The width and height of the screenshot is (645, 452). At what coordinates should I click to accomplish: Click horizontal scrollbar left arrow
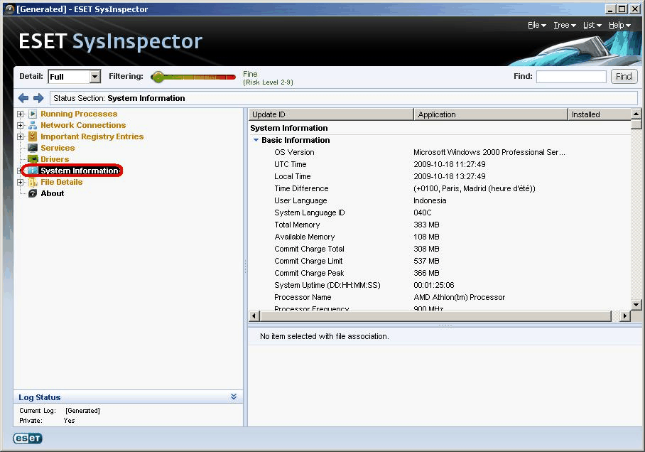point(254,316)
